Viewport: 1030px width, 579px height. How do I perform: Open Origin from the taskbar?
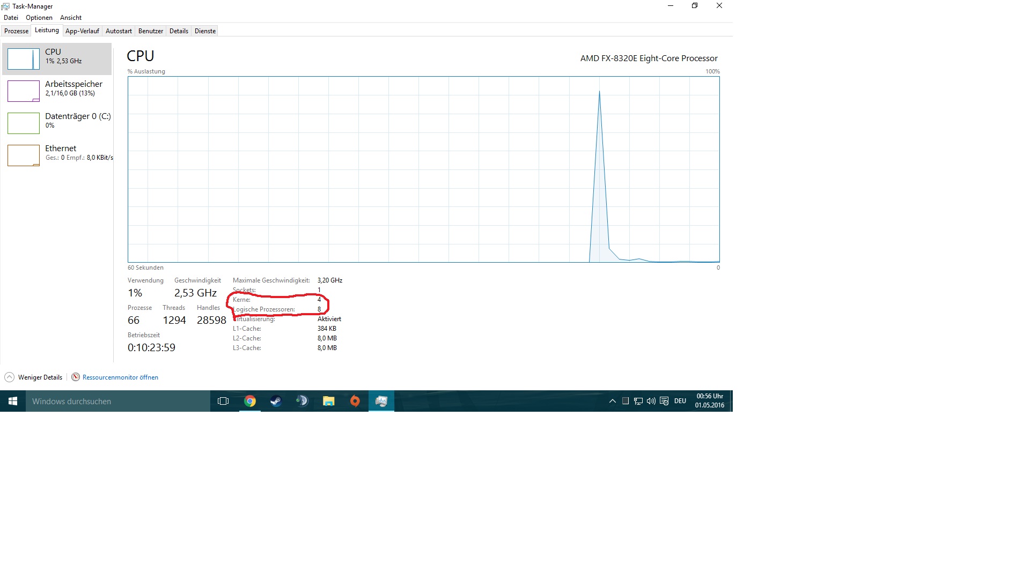[355, 401]
